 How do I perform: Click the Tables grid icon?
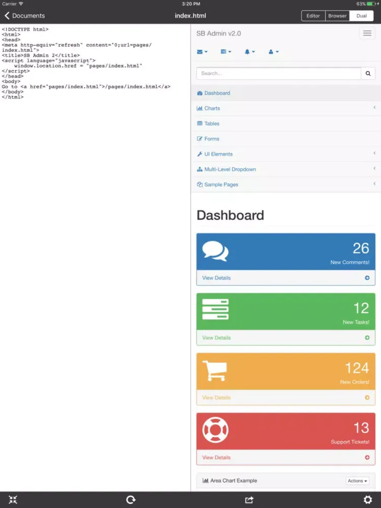coord(200,124)
